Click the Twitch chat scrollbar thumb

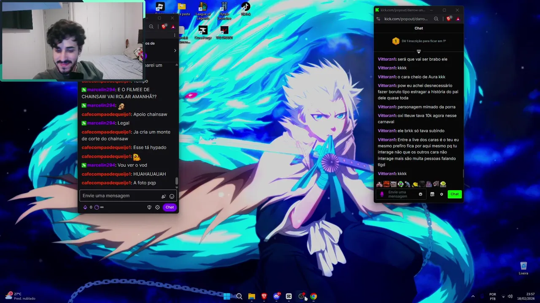tap(177, 181)
